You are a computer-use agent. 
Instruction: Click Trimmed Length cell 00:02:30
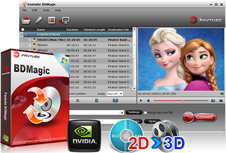[90, 66]
